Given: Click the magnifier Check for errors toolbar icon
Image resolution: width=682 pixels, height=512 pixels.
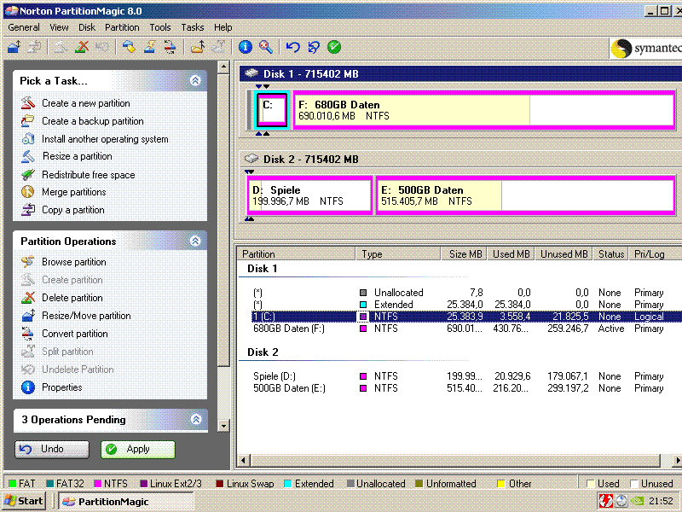Looking at the screenshot, I should coord(266,47).
